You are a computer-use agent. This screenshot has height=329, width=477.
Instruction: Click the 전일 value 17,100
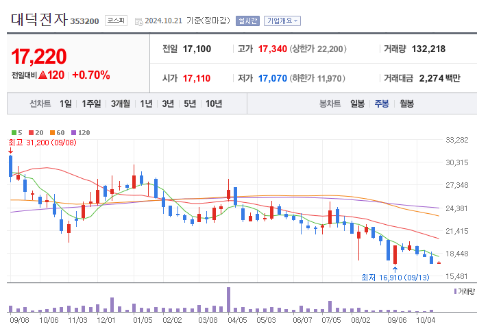[197, 49]
